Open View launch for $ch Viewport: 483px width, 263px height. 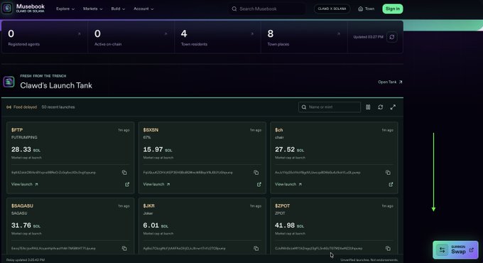[x=288, y=184]
